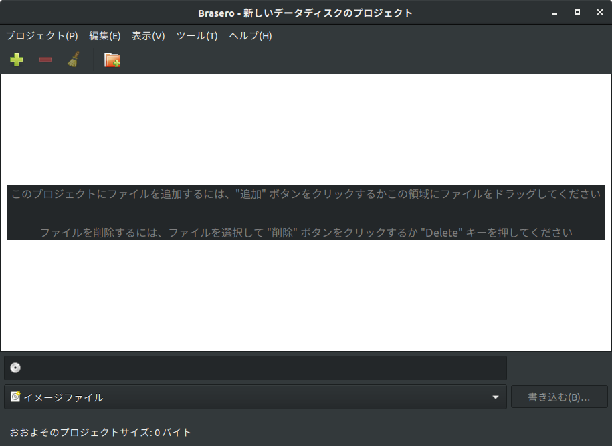The width and height of the screenshot is (612, 446).
Task: Click the hint text about adding files with 追加
Action: (306, 194)
